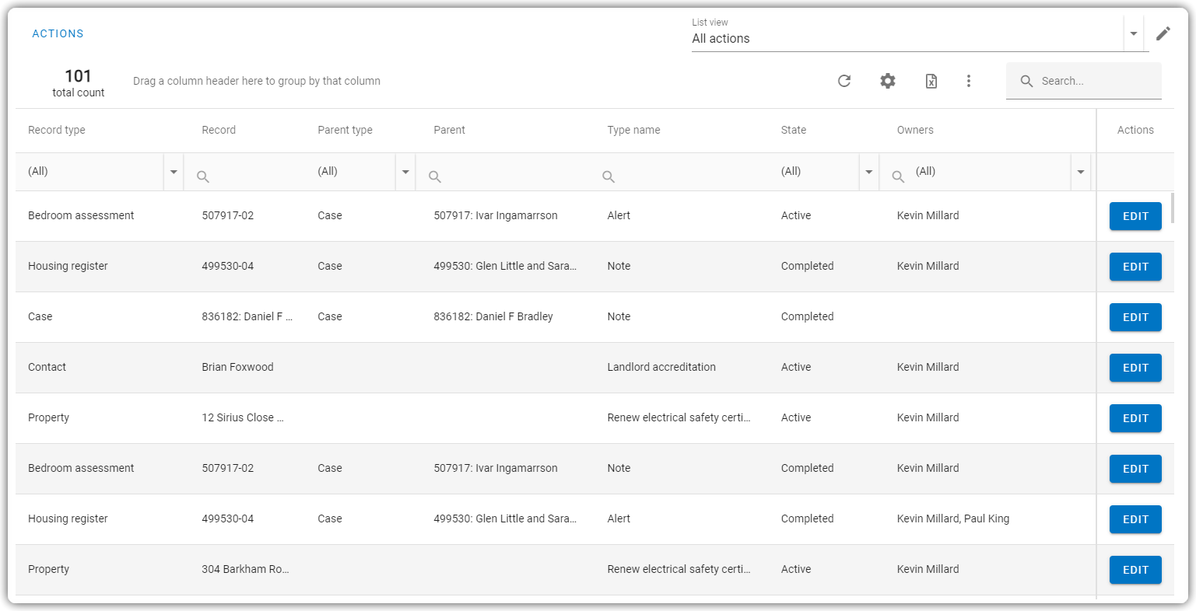This screenshot has width=1196, height=611.
Task: Click Type name column filter search icon
Action: (609, 176)
